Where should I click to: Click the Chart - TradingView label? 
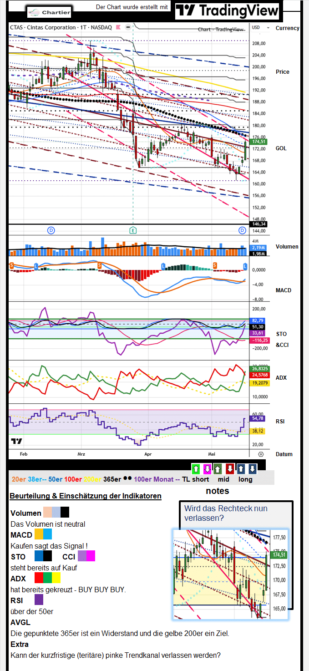click(x=221, y=30)
